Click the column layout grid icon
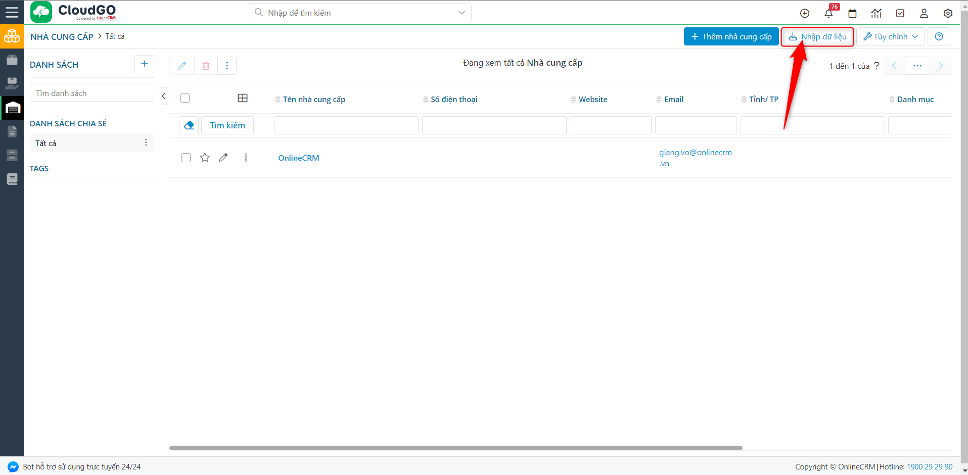Image resolution: width=968 pixels, height=475 pixels. [x=243, y=98]
